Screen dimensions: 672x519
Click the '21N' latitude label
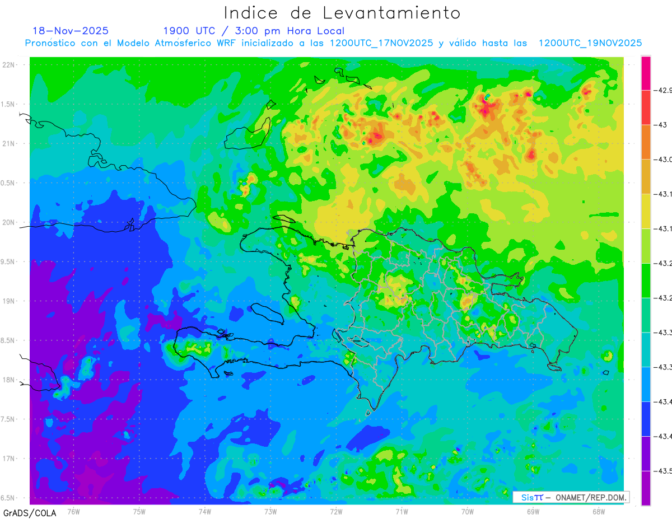pyautogui.click(x=9, y=143)
